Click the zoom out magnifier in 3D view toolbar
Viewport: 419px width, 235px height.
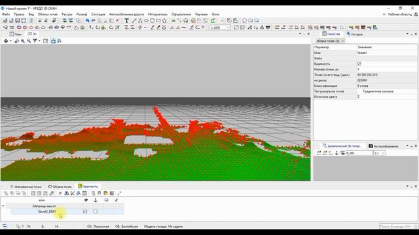pos(29,40)
